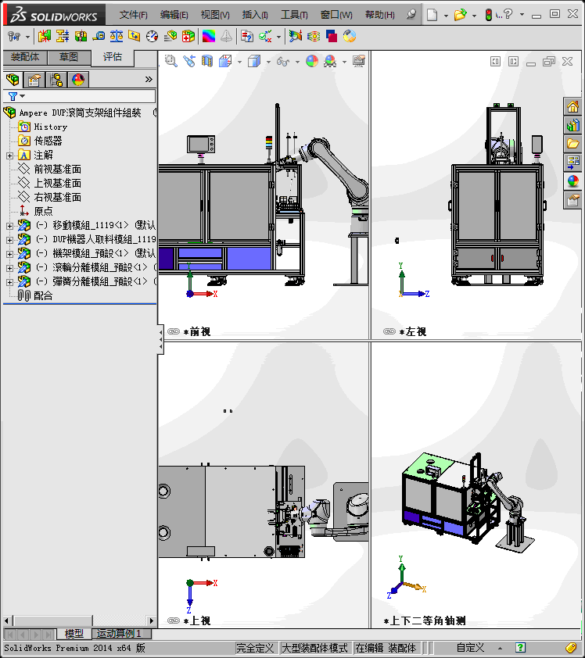585x658 pixels.
Task: Toggle the Section View tool
Action: click(207, 61)
